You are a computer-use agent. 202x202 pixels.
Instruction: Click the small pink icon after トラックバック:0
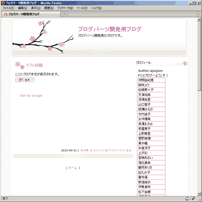[130, 150]
